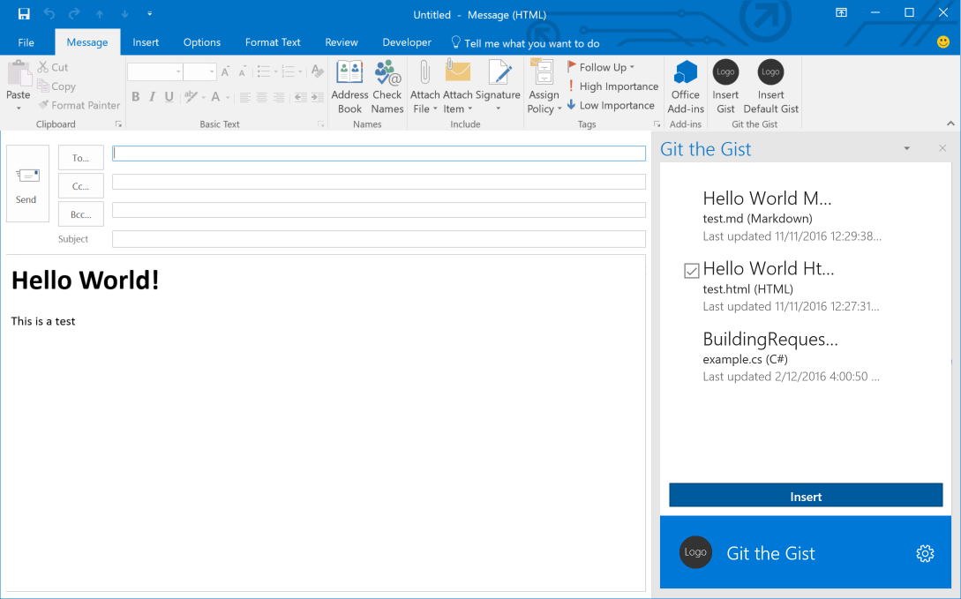Image resolution: width=961 pixels, height=599 pixels.
Task: Apply bullet list formatting
Action: [264, 71]
